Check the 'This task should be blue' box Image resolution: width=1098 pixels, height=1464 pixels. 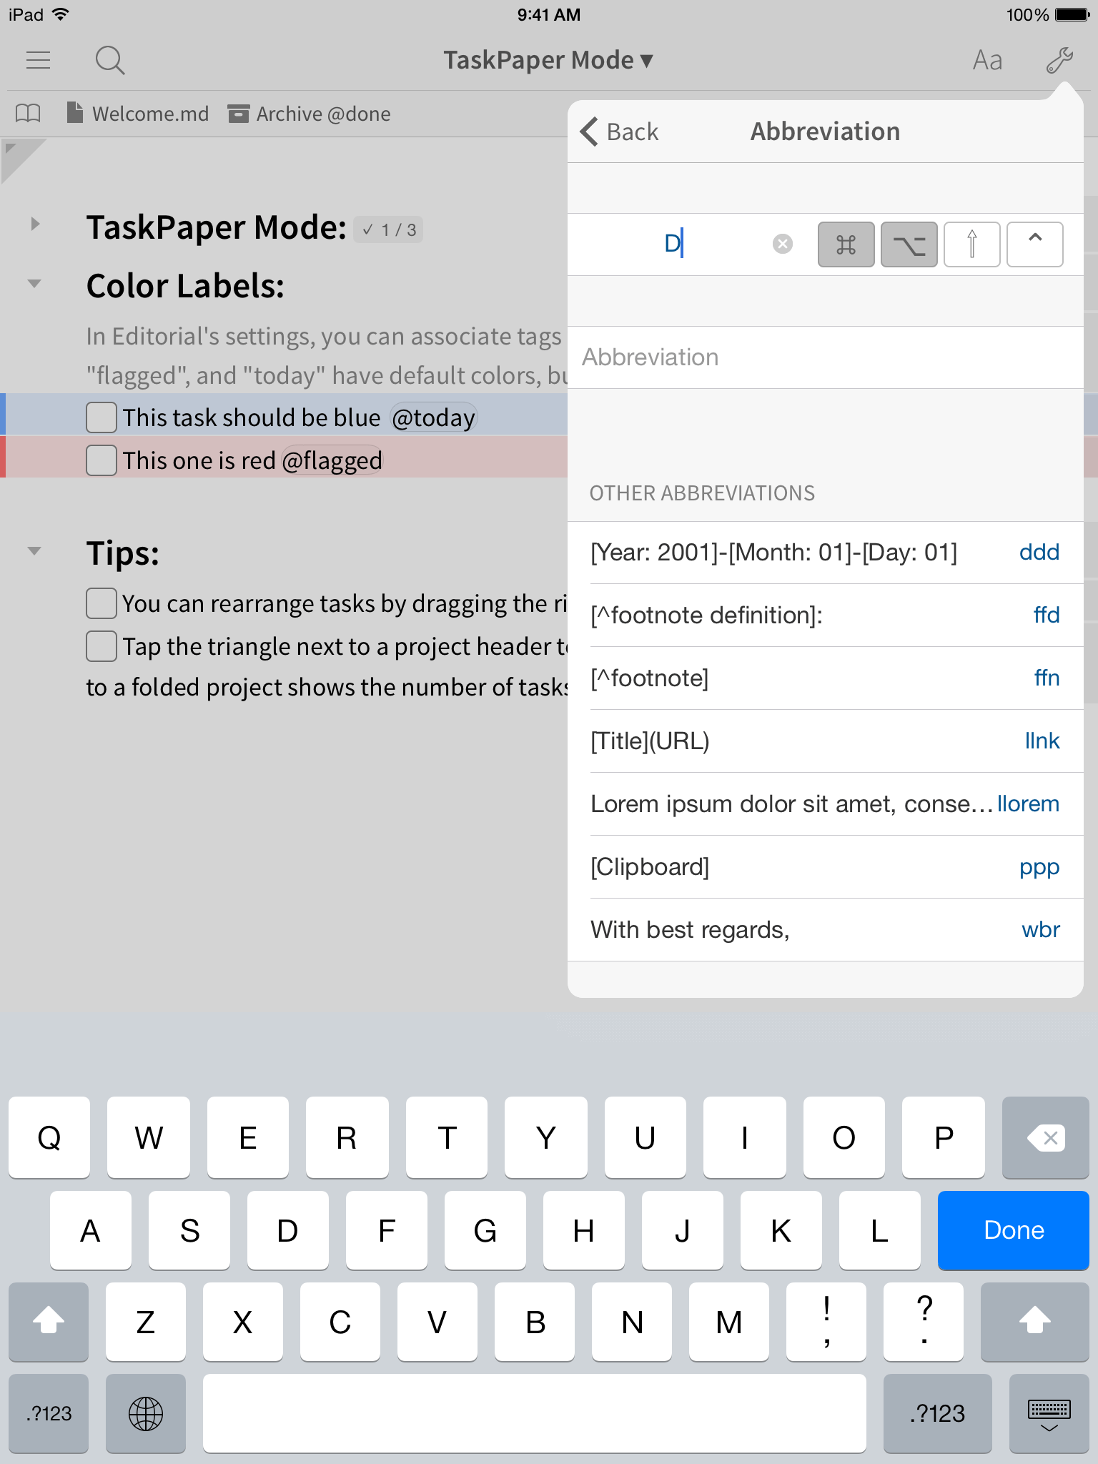102,417
